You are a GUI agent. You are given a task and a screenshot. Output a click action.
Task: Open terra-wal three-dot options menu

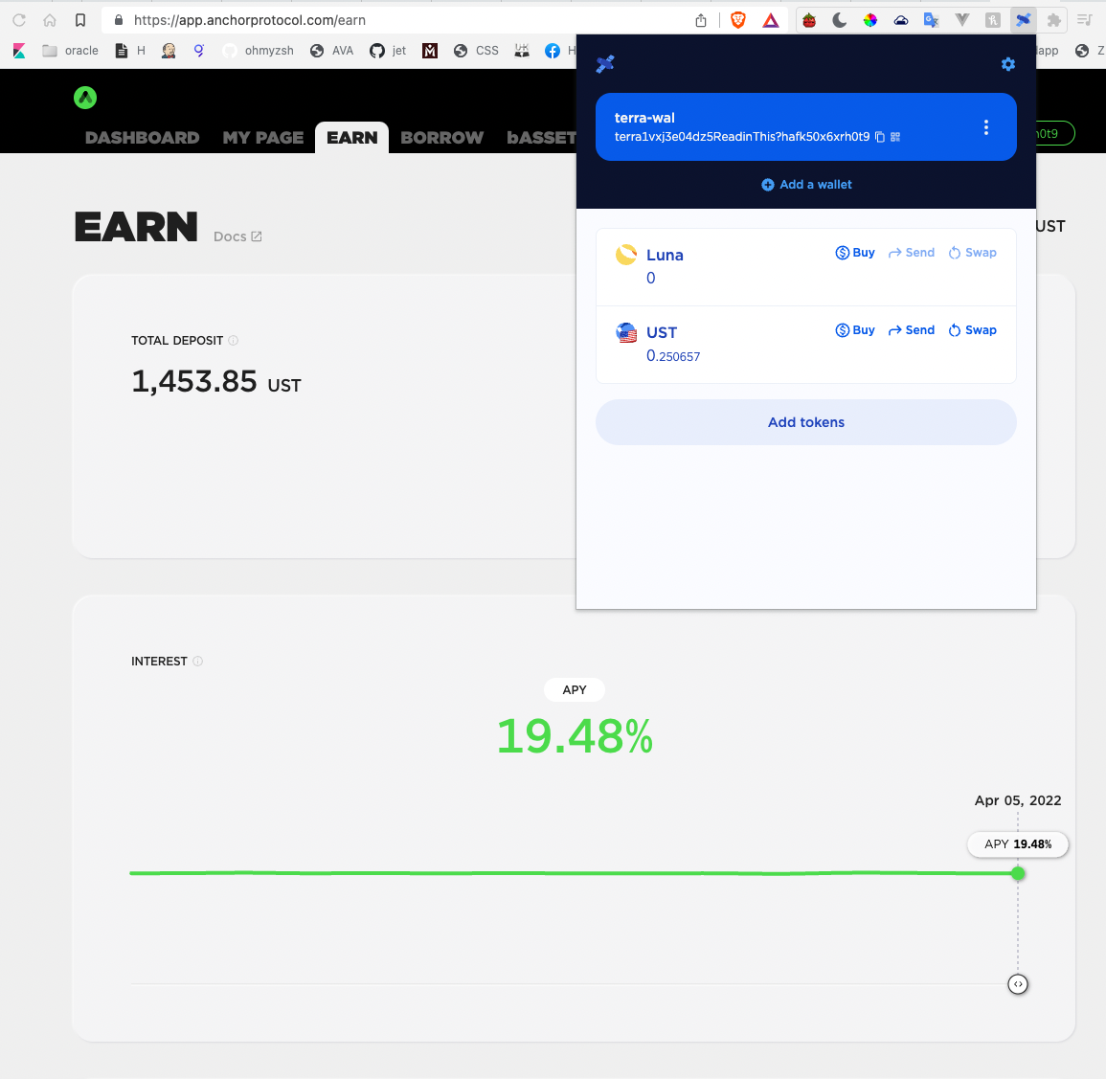coord(985,127)
